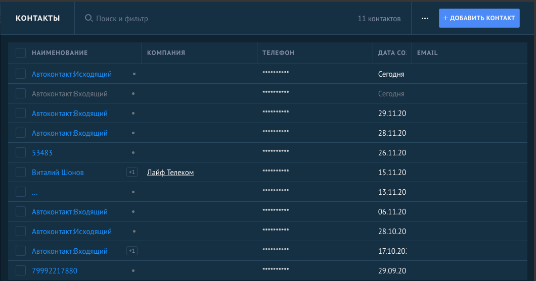Viewport: 536px width, 281px height.
Task: Select the checkbox for contact 53483
Action: pos(21,153)
